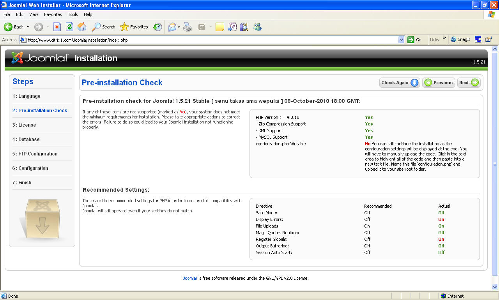Image resolution: width=499 pixels, height=300 pixels.
Task: Open the Research books icon
Action: point(244,27)
